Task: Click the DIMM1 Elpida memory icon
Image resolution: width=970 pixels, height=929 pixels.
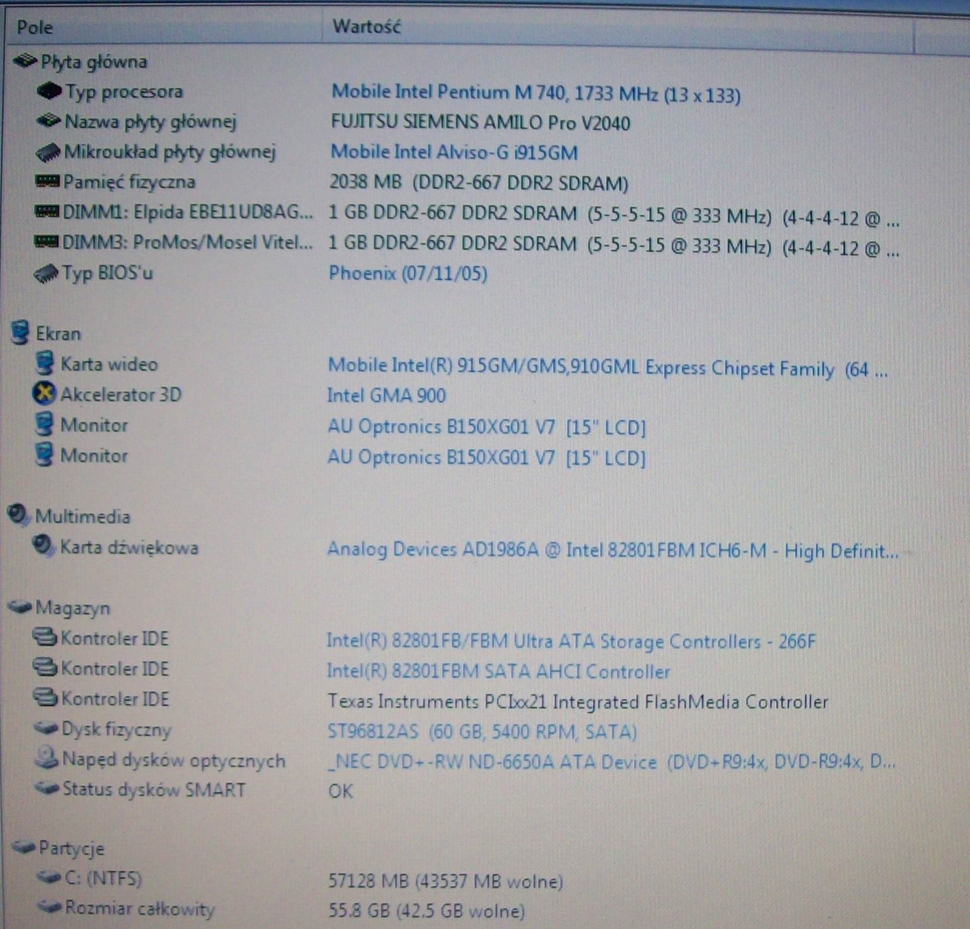Action: tap(47, 211)
